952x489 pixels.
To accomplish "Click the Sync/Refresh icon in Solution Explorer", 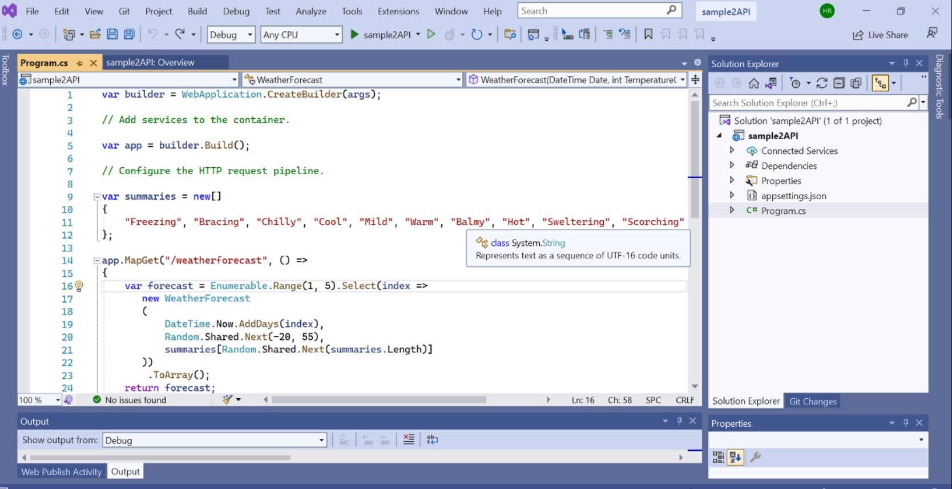I will coord(821,83).
